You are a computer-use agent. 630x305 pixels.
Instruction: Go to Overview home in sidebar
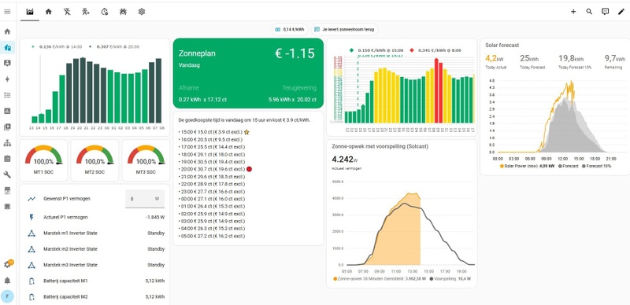7,31
